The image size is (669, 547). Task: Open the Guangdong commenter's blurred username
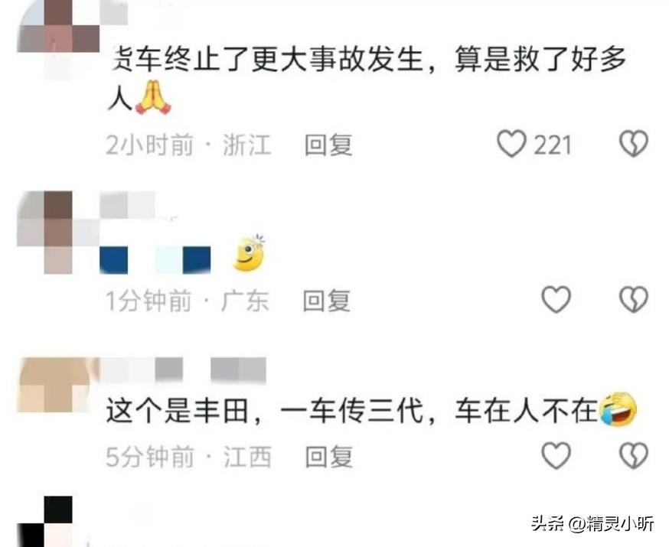[x=128, y=206]
